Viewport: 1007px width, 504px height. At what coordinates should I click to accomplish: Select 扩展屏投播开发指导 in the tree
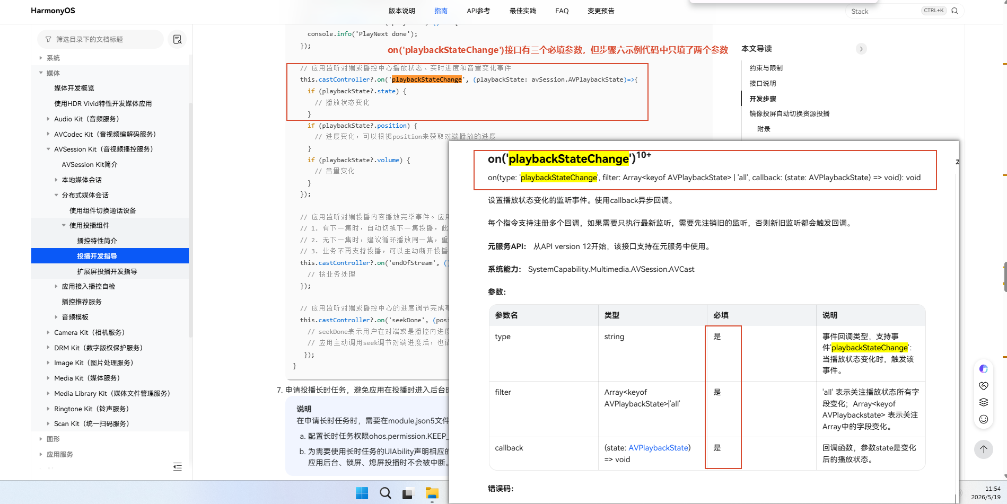[107, 271]
